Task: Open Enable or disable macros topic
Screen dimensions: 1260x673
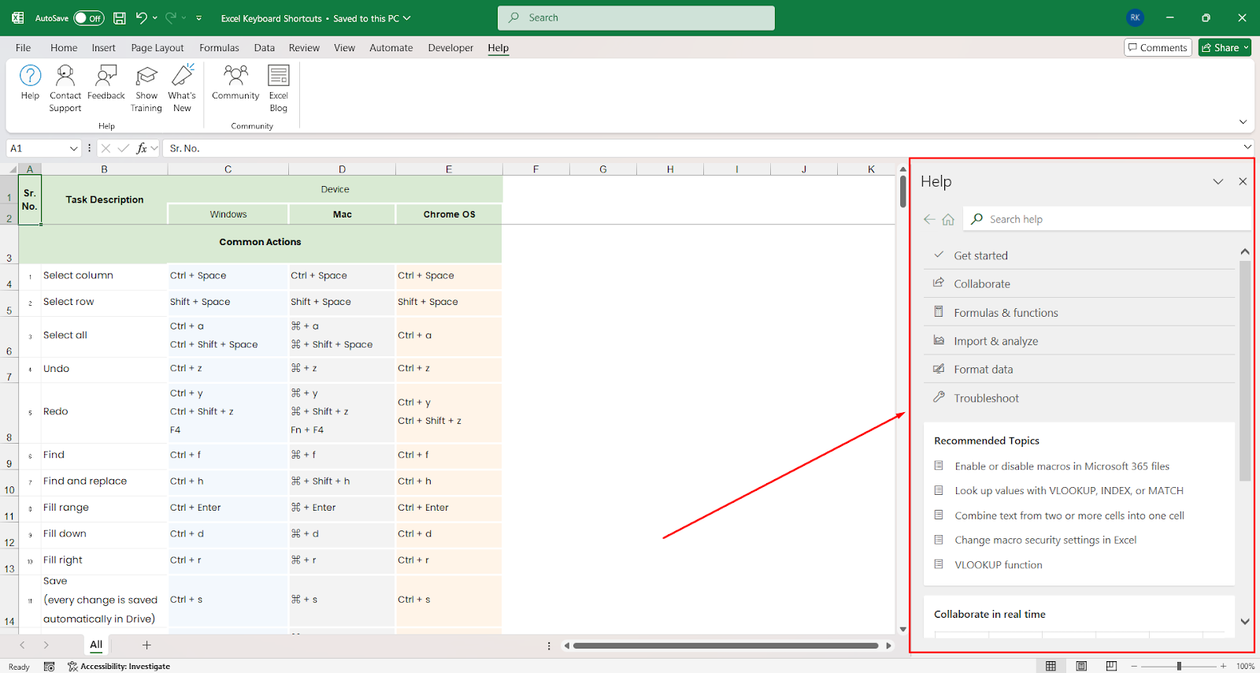Action: [x=1062, y=466]
